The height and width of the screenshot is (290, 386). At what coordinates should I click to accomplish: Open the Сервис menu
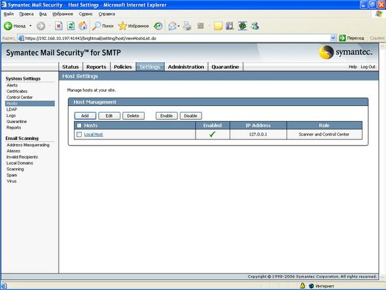point(86,14)
